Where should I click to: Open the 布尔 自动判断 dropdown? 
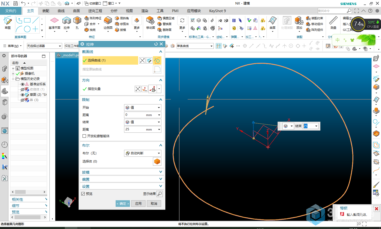click(143, 153)
